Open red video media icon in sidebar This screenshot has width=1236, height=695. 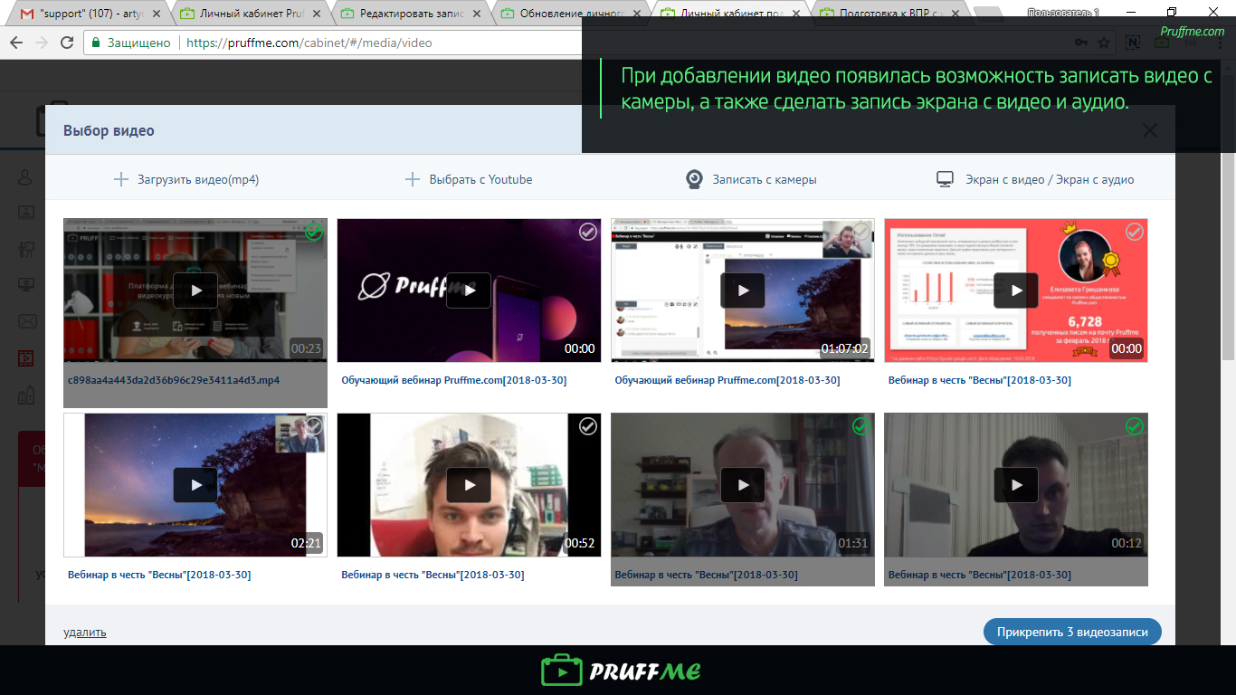point(26,357)
